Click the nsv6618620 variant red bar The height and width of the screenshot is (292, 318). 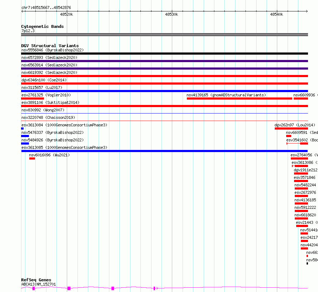coord(301,219)
